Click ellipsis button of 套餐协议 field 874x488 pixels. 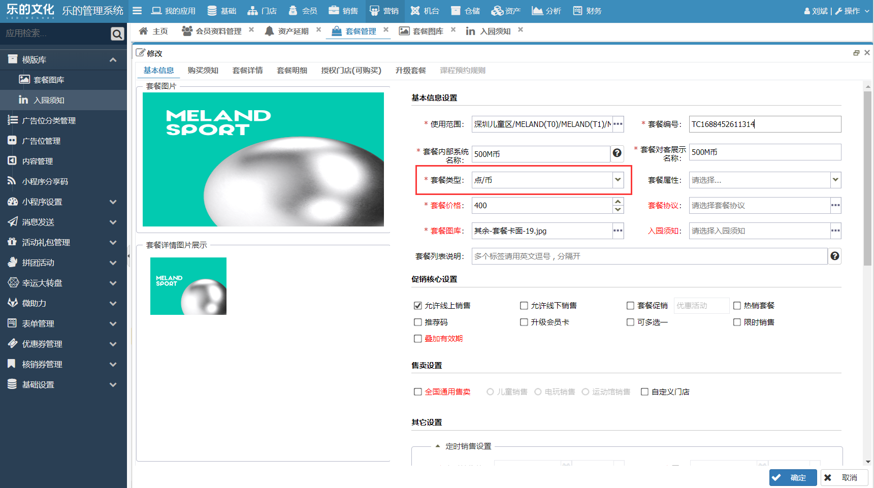tap(835, 205)
